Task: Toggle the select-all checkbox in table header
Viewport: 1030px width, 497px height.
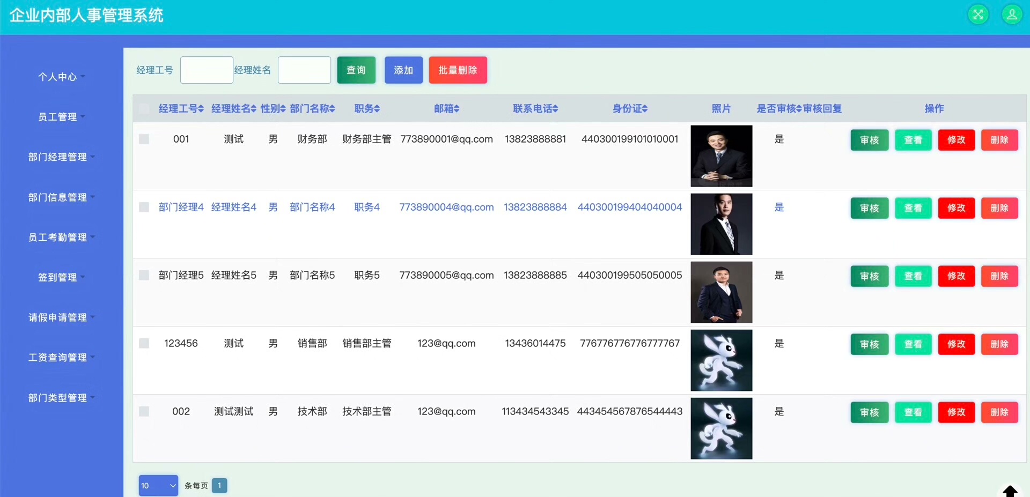Action: 144,109
